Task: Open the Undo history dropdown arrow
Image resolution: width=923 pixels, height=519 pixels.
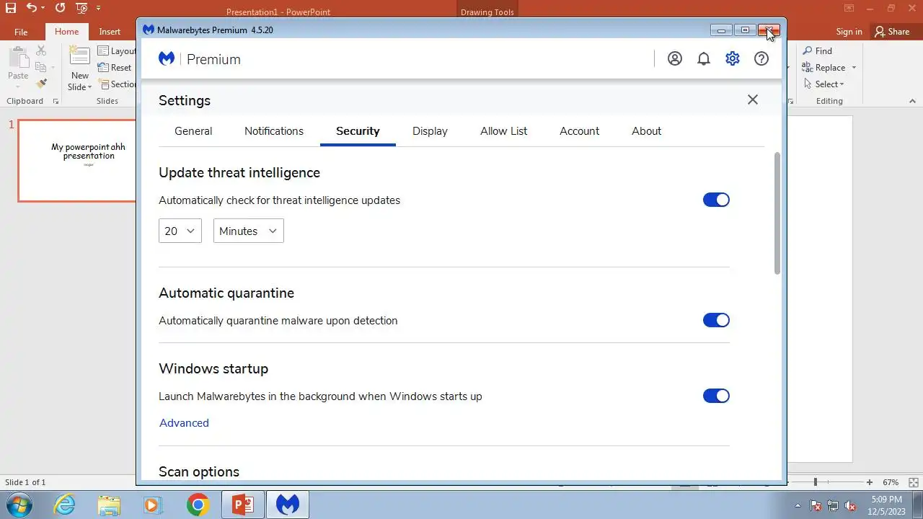Action: coord(43,9)
